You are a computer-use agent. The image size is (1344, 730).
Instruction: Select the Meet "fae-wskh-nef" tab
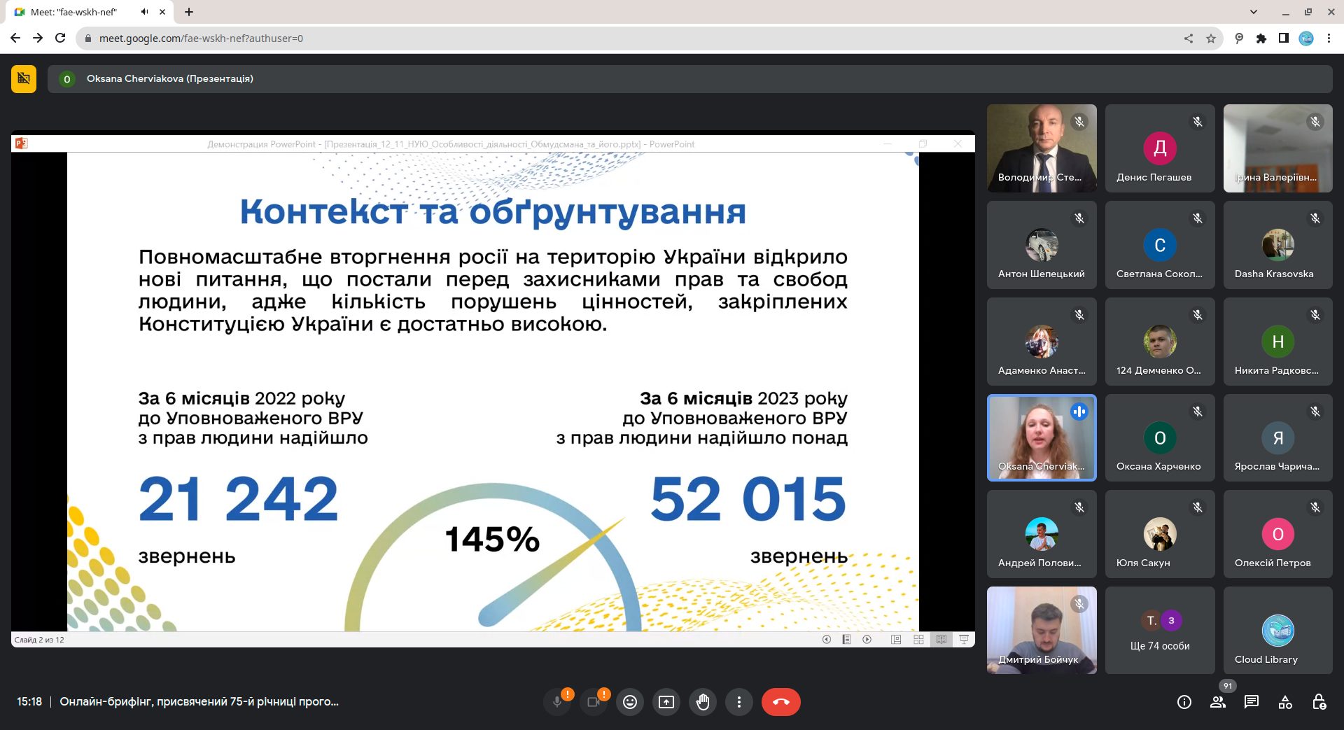click(x=77, y=12)
